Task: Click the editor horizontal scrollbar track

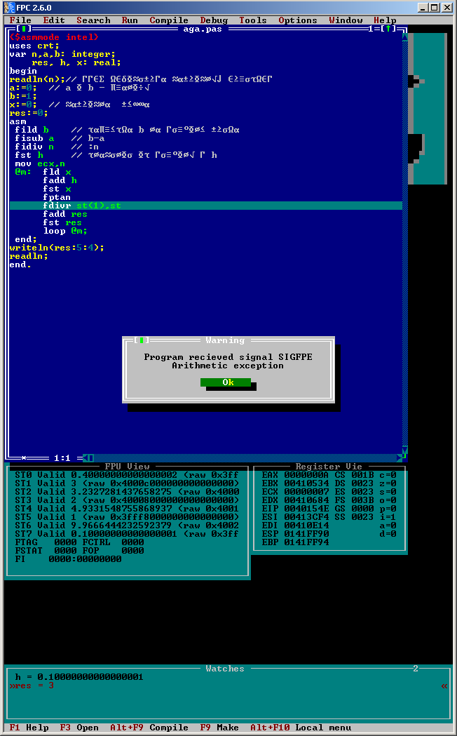Action: [245, 458]
